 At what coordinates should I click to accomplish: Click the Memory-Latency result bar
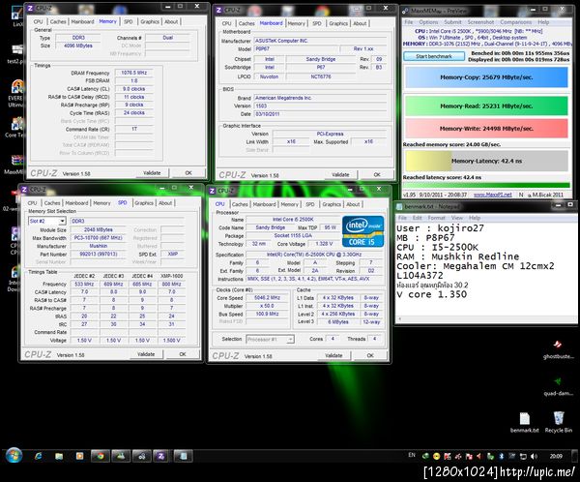pyautogui.click(x=486, y=161)
